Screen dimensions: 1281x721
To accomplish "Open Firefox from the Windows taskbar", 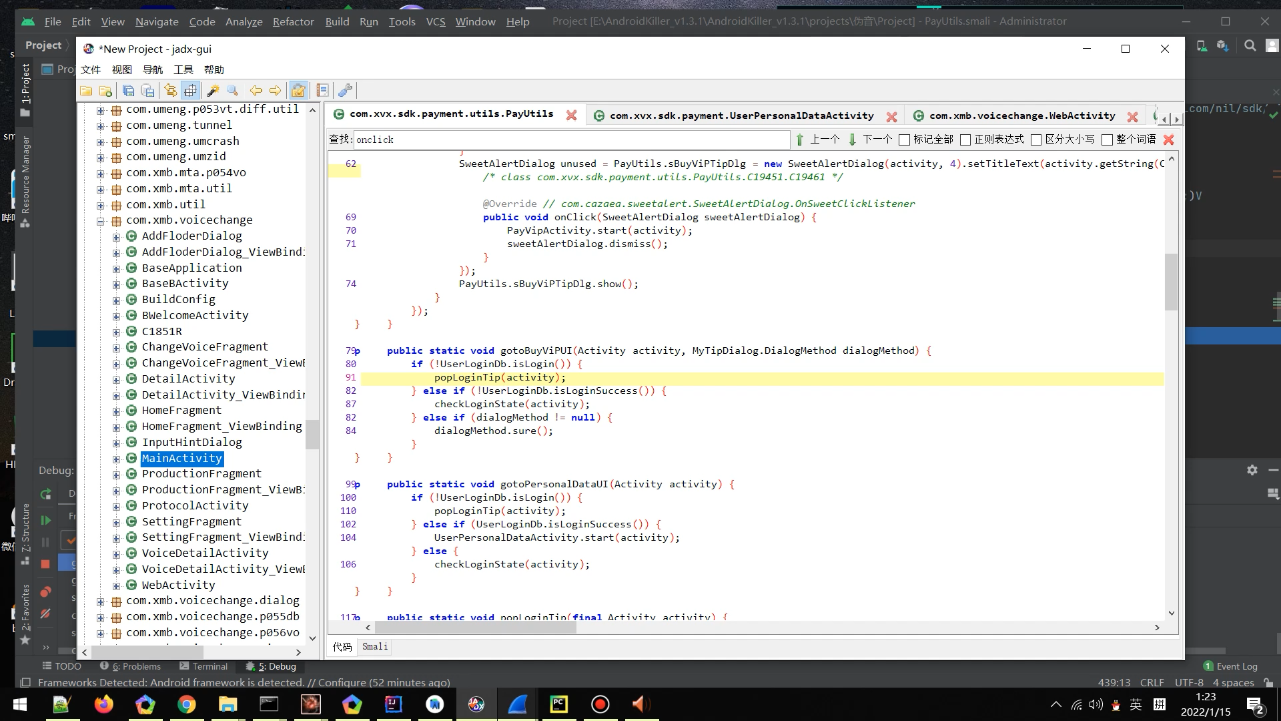I will [103, 704].
